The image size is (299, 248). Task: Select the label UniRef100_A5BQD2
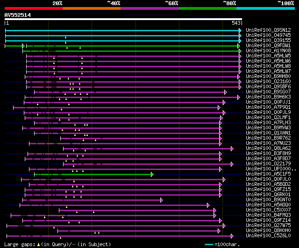[x=268, y=184]
